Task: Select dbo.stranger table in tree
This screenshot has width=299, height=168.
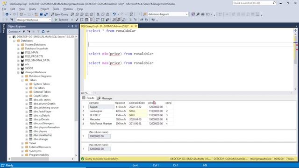Action: (41, 139)
